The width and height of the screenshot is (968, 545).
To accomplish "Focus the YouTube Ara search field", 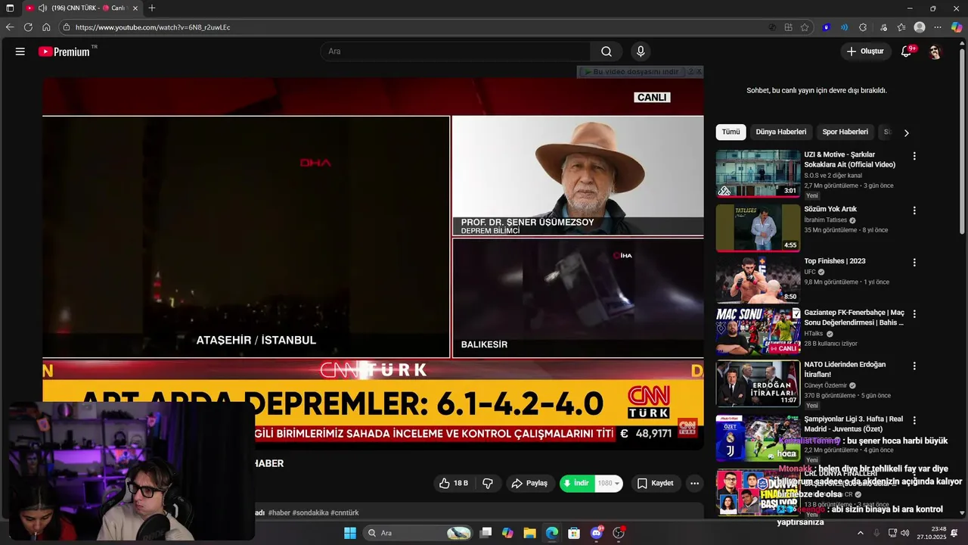I will click(455, 51).
